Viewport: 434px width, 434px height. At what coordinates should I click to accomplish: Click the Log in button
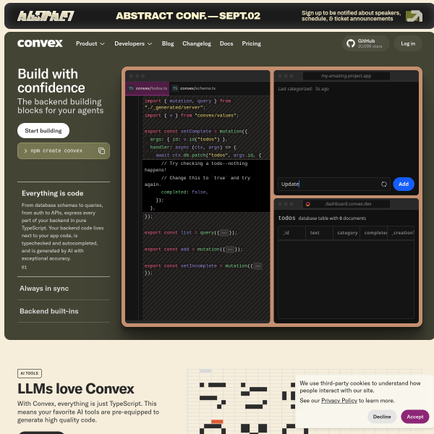click(x=408, y=43)
